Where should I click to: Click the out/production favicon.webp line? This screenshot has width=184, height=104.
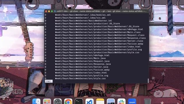pyautogui.click(x=99, y=44)
